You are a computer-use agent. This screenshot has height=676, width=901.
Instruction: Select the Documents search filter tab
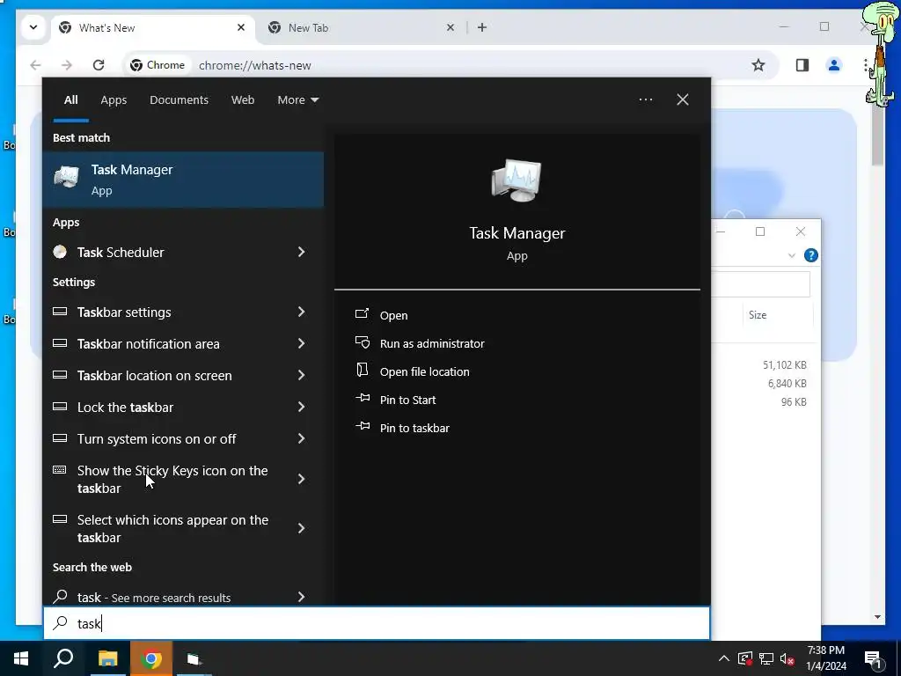(179, 99)
